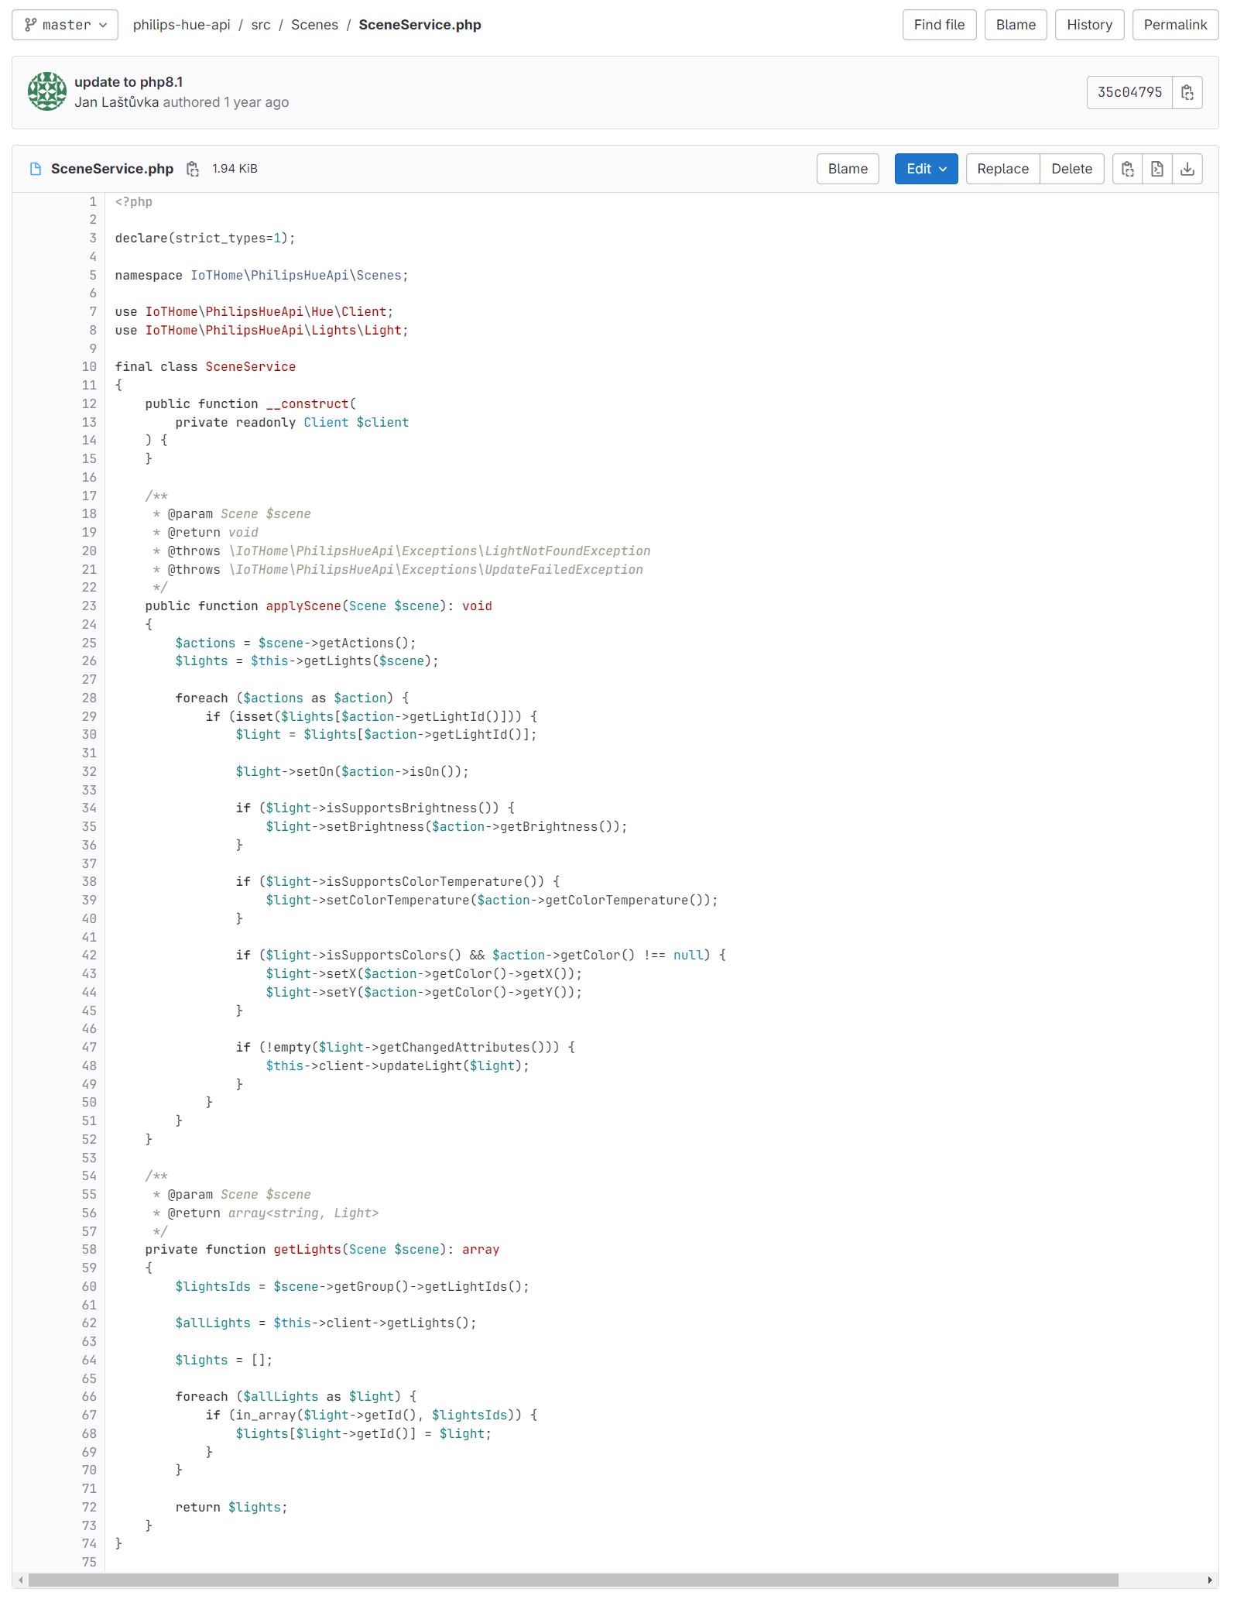This screenshot has width=1237, height=1606.
Task: Click 'return $lights;' statement
Action: tap(231, 1508)
